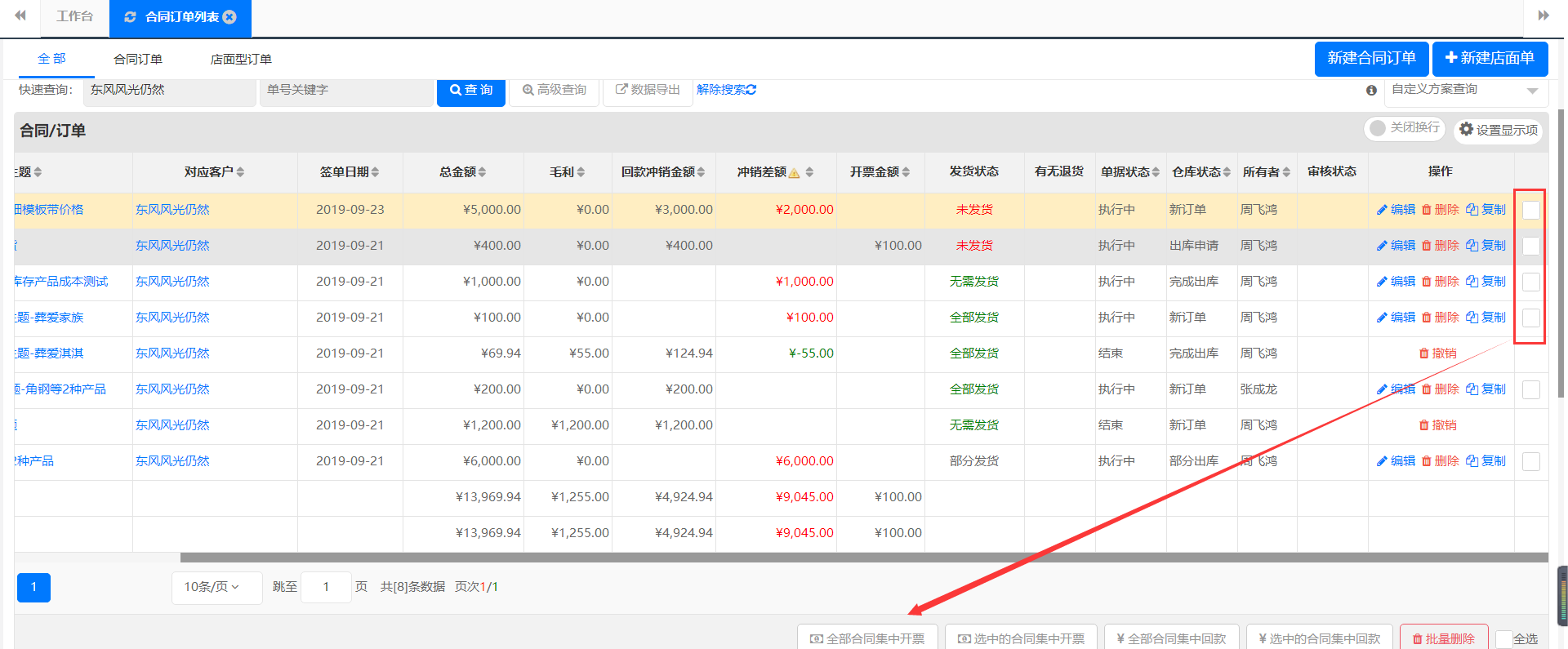Screen dimensions: 1568x649
Task: Switch to 全部 tab
Action: (52, 59)
